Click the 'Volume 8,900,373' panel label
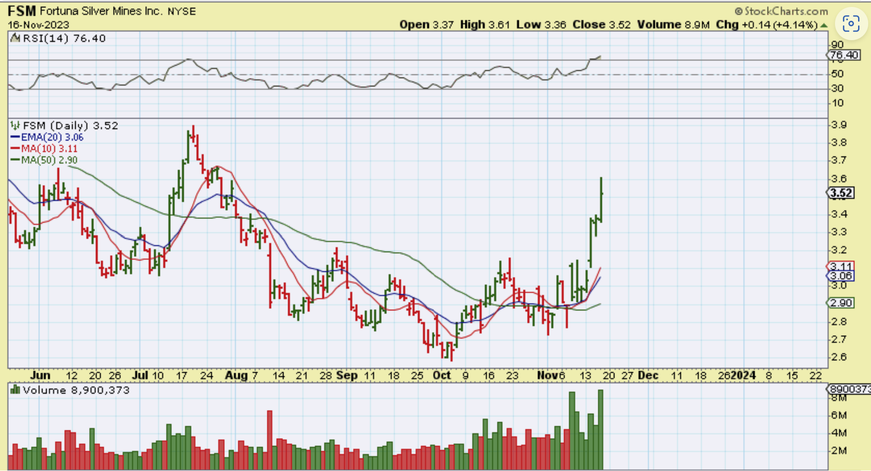 [76, 390]
